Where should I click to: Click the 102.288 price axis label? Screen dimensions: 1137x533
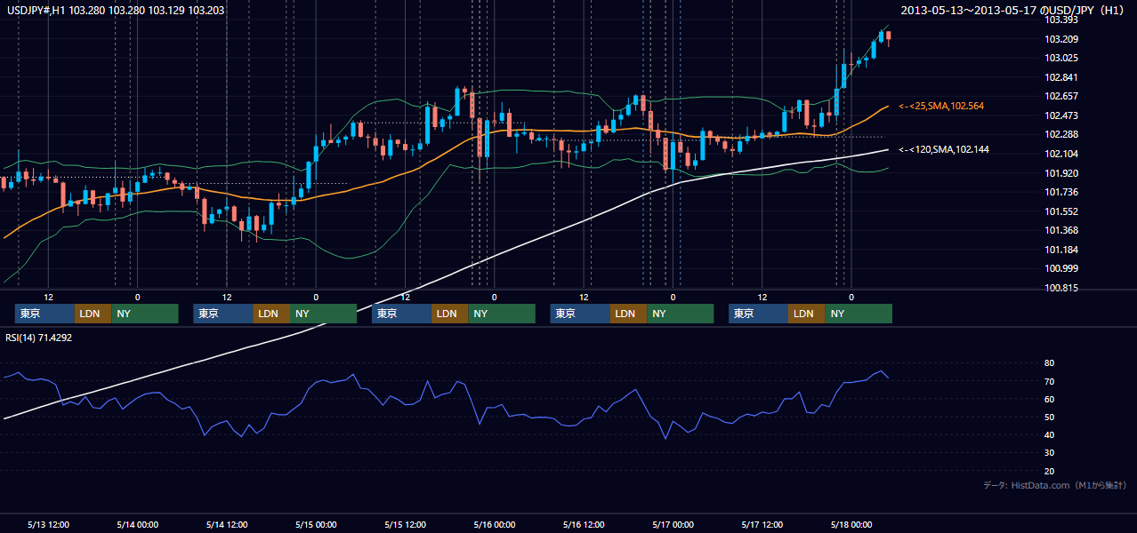click(1061, 134)
